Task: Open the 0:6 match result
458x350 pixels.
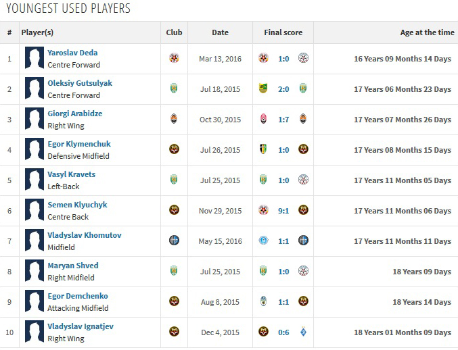Action: click(283, 332)
